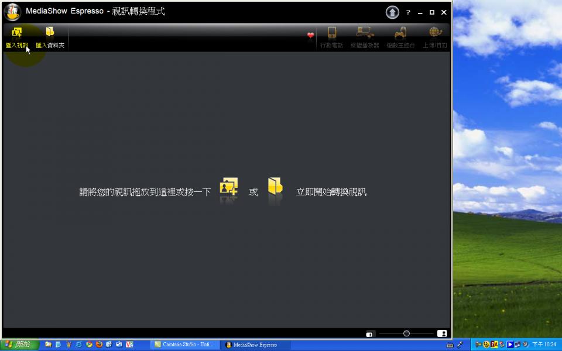Image resolution: width=562 pixels, height=351 pixels.
Task: Select the 行動電話 mobile phone output
Action: [x=332, y=37]
